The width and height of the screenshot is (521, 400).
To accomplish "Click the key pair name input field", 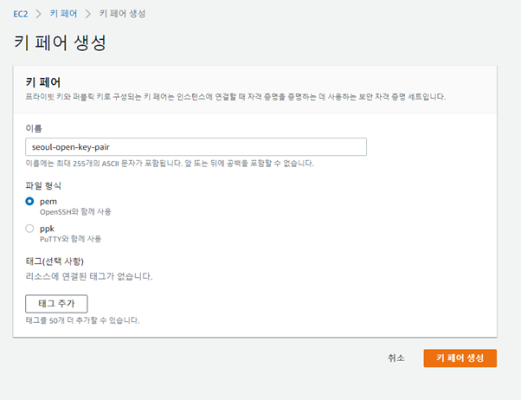I will tap(196, 147).
